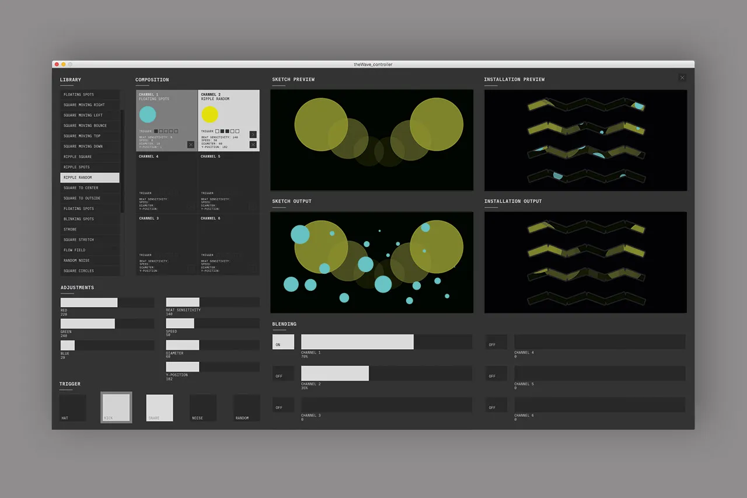Screen dimensions: 747x498
Task: Select Ripple Square from the library
Action: tap(90, 156)
